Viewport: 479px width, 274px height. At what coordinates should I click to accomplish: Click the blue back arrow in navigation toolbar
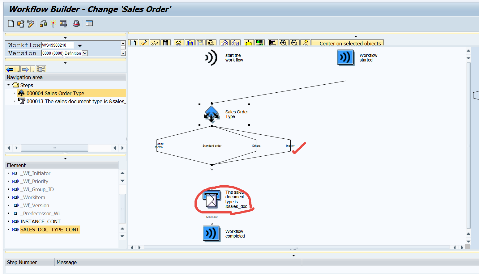pyautogui.click(x=10, y=69)
